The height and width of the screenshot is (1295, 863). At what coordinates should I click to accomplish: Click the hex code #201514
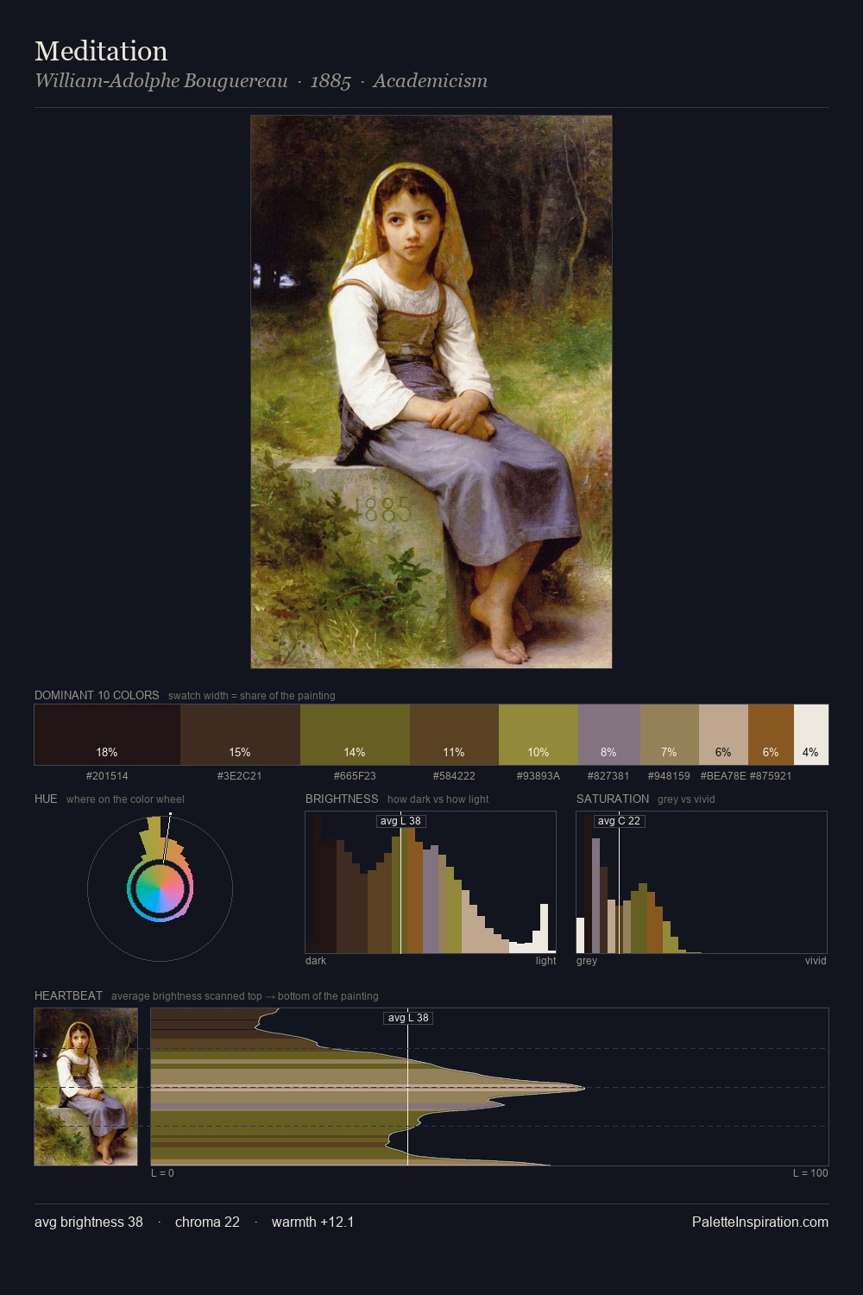click(x=107, y=776)
